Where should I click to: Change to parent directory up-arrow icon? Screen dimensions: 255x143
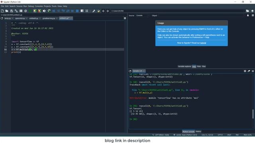coord(252,11)
